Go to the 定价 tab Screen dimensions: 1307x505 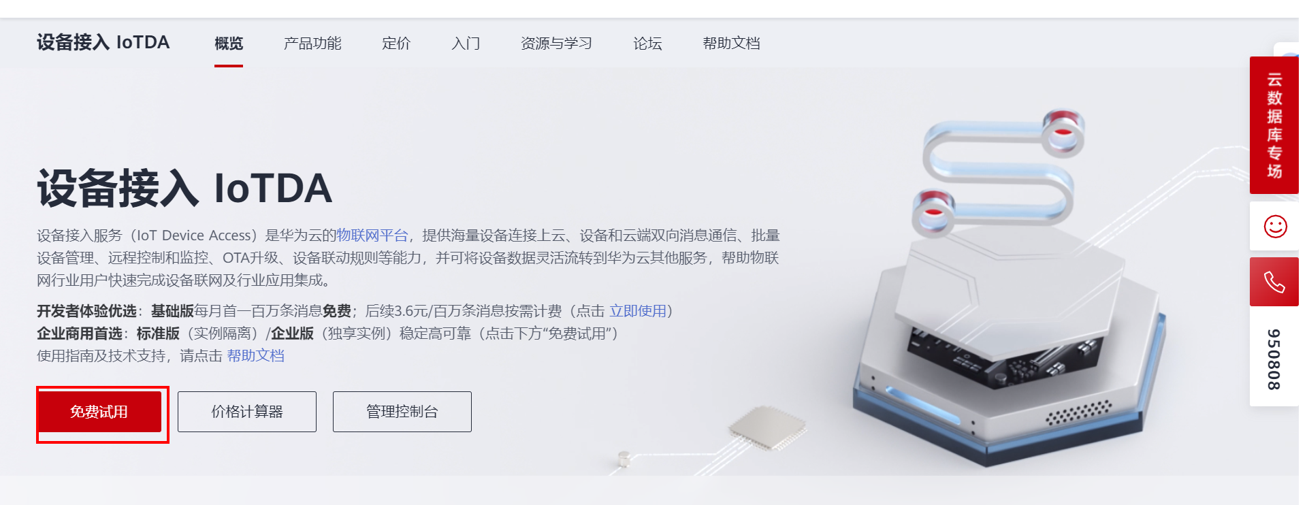pos(396,44)
